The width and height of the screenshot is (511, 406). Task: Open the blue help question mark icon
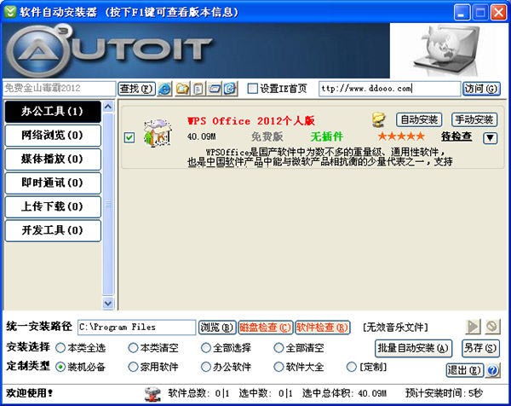tap(493, 370)
